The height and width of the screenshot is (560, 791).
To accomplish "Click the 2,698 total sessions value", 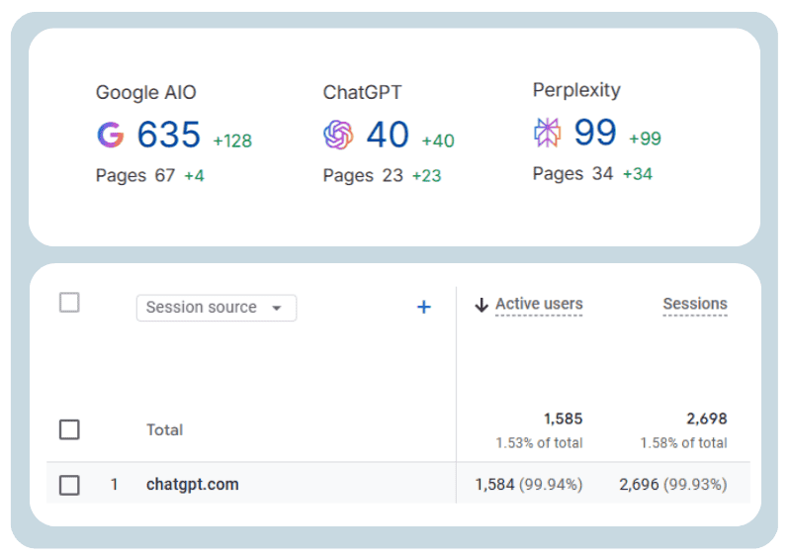I will point(707,419).
